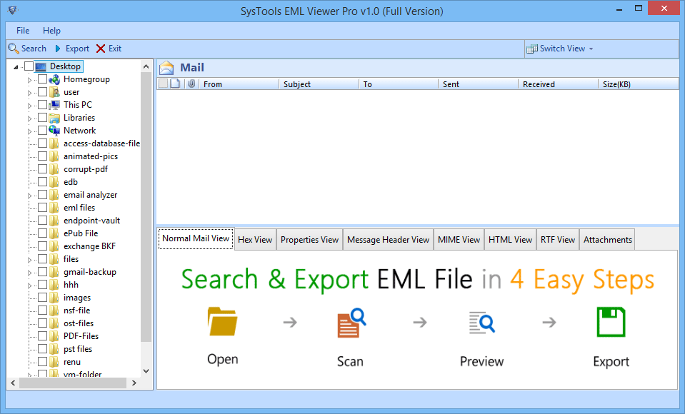Check the Desktop root checkbox
The image size is (685, 414).
click(29, 66)
